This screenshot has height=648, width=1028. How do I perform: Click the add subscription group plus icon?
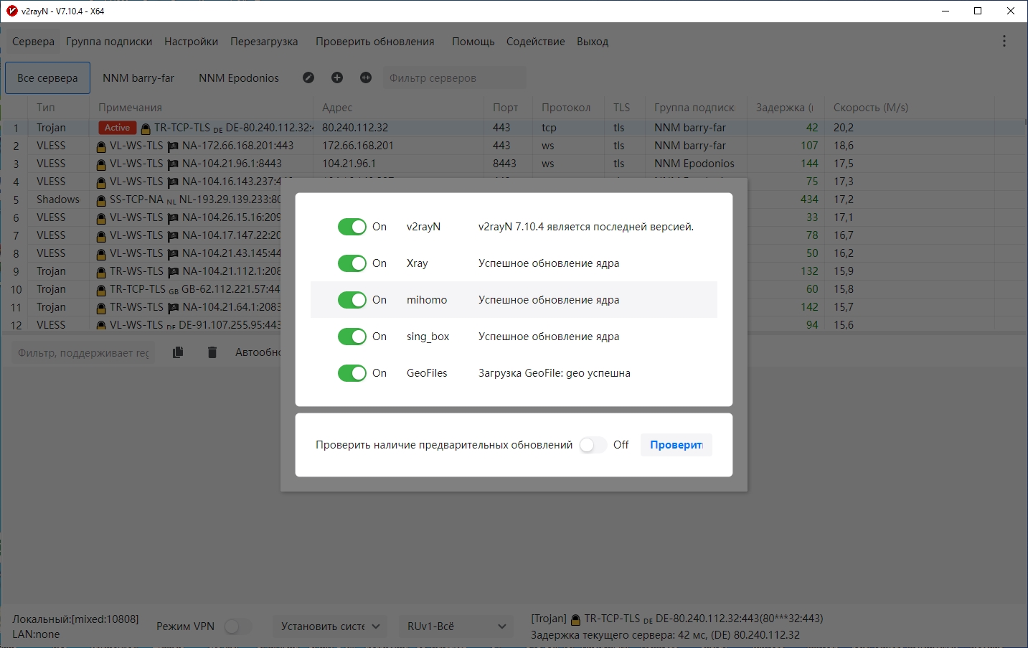coord(337,78)
